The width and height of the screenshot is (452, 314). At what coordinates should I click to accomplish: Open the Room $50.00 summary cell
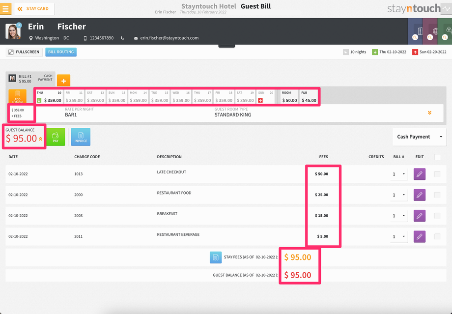[289, 97]
